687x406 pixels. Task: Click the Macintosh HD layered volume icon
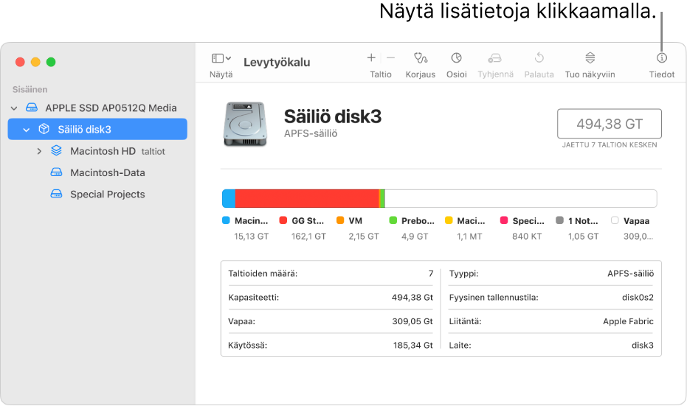[x=57, y=150]
